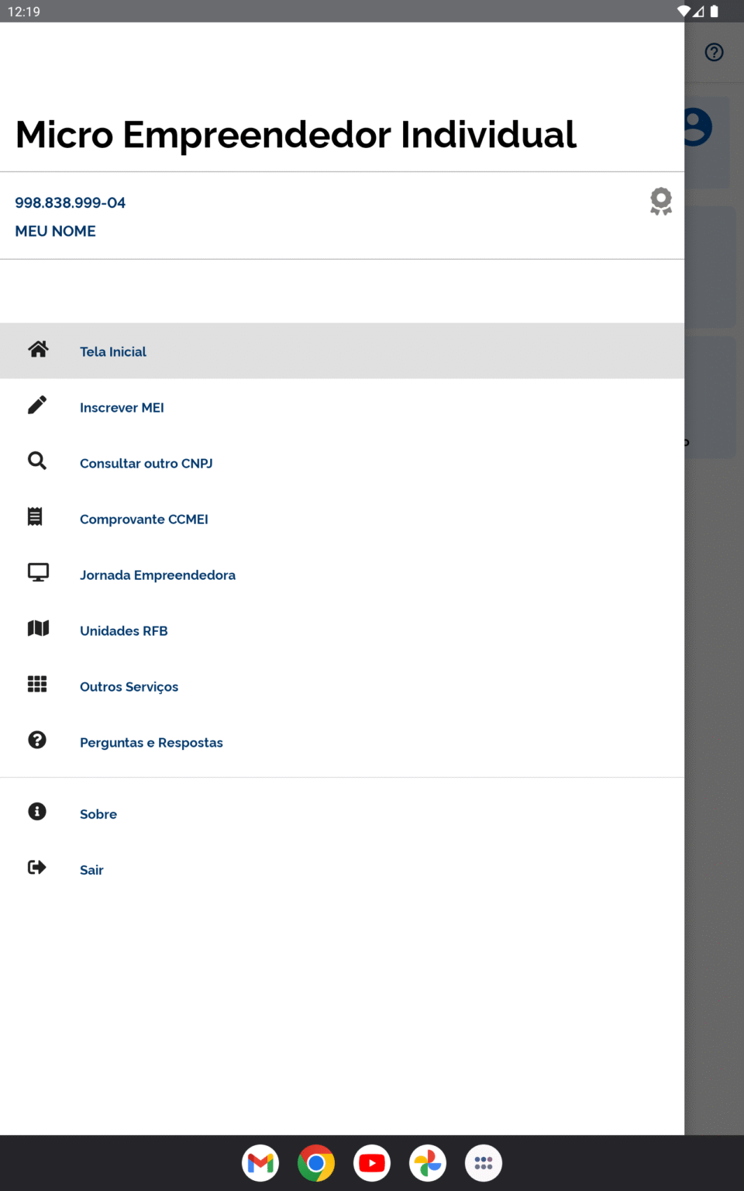744x1191 pixels.
Task: Select the Tela Inicial menu entry
Action: (x=113, y=351)
